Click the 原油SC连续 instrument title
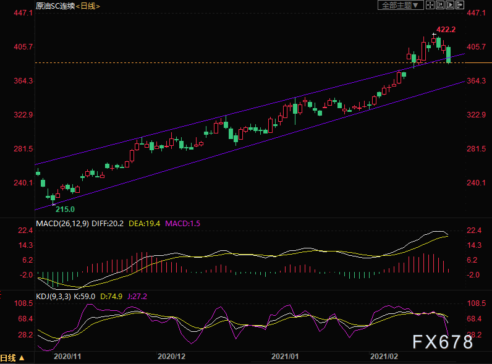 pos(54,6)
